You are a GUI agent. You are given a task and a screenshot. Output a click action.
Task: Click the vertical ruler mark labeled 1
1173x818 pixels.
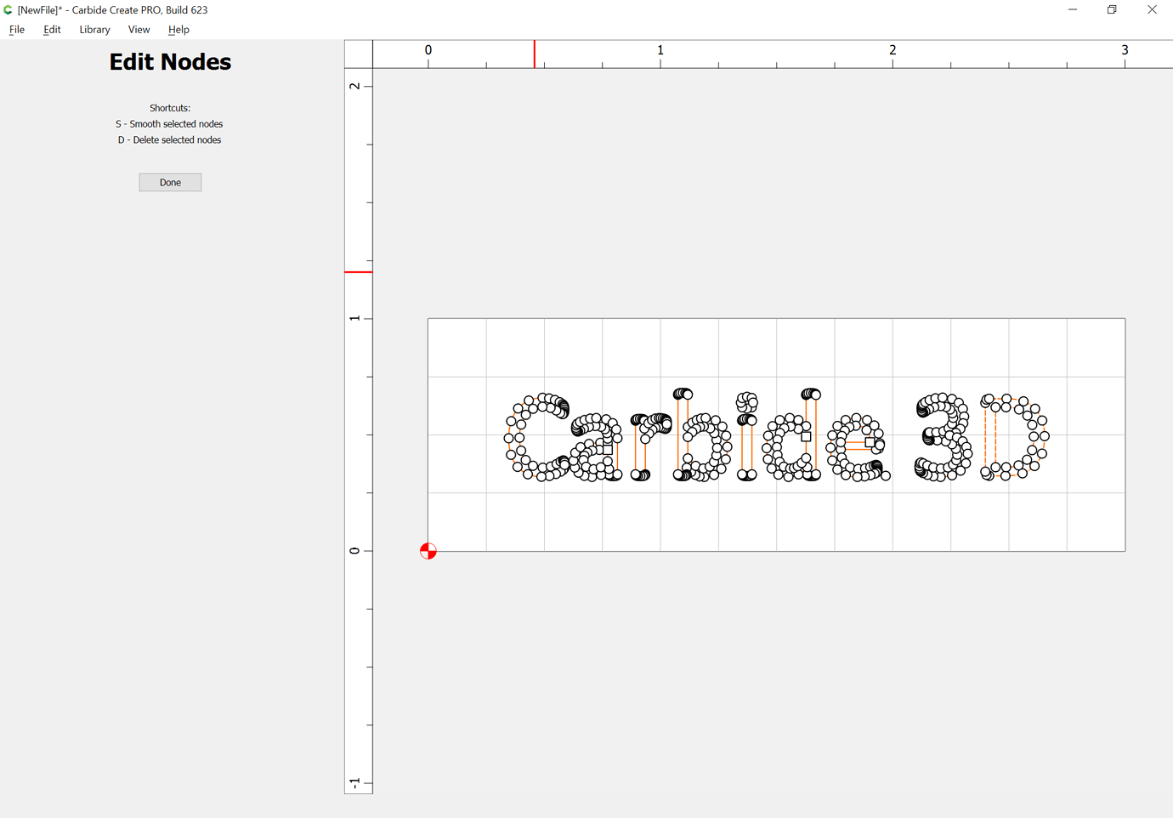pyautogui.click(x=355, y=318)
